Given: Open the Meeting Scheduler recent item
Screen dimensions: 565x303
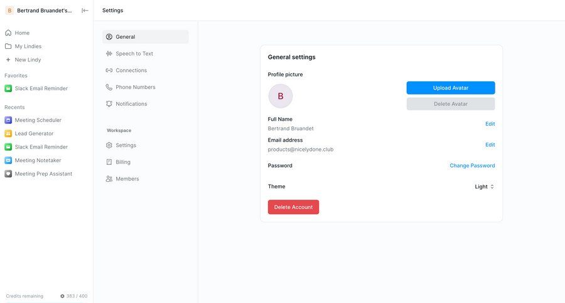Looking at the screenshot, I should point(38,120).
